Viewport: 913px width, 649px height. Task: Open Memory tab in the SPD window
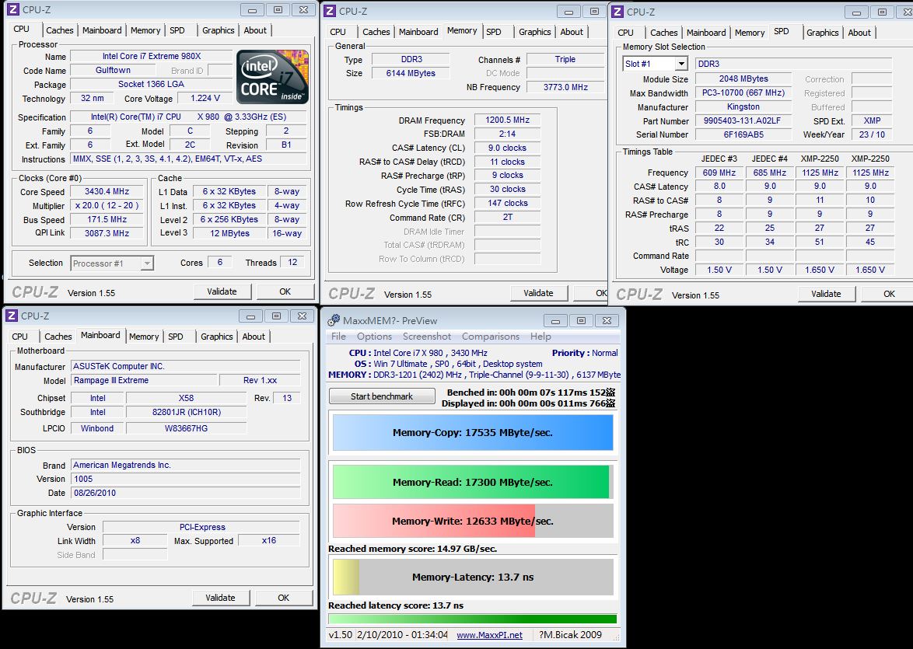750,33
